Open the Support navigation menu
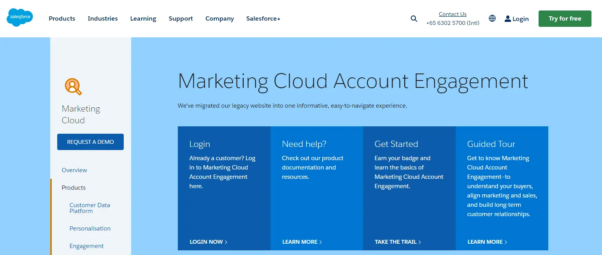 tap(181, 19)
